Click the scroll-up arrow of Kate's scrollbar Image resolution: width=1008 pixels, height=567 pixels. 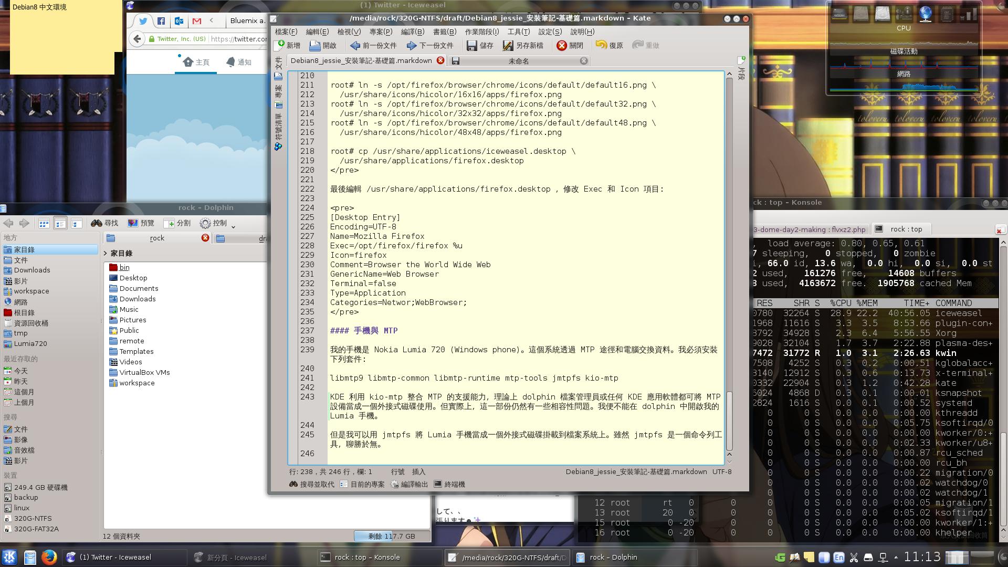click(x=729, y=75)
